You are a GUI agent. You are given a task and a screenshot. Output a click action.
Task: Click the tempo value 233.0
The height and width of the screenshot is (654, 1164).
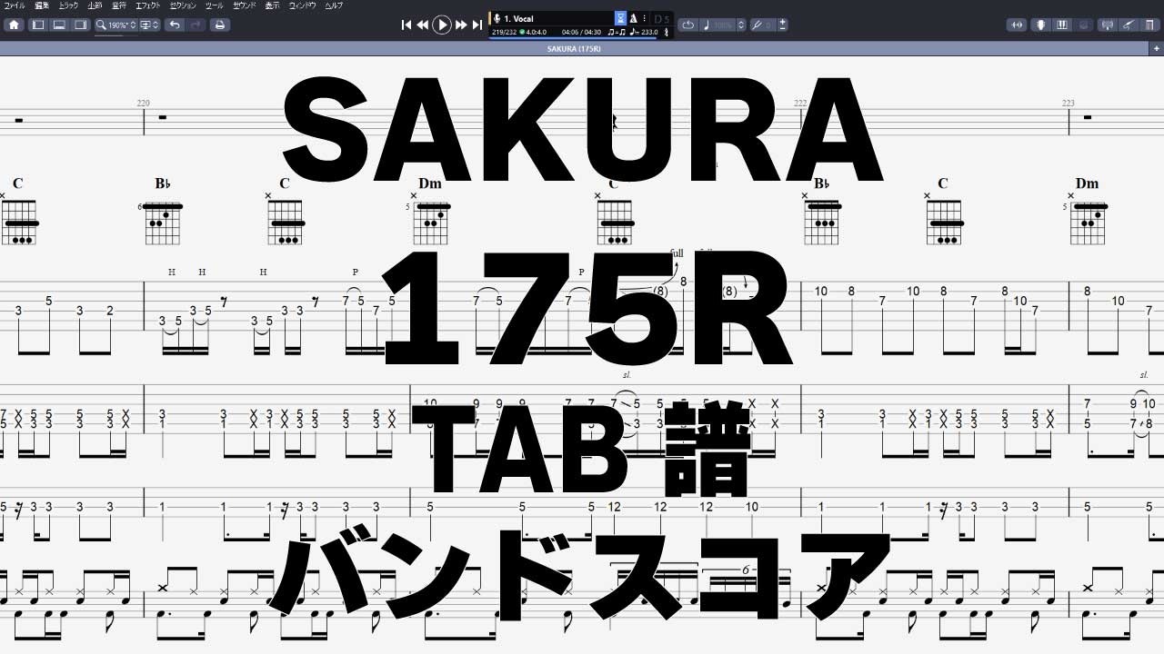(649, 32)
